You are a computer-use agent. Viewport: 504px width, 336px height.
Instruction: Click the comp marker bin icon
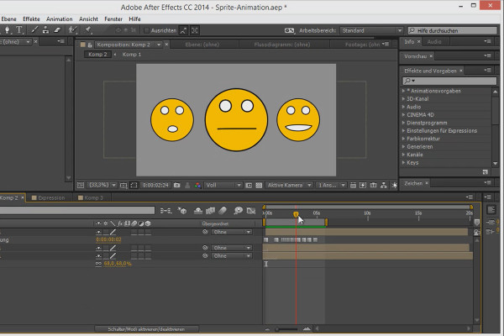pyautogui.click(x=477, y=222)
